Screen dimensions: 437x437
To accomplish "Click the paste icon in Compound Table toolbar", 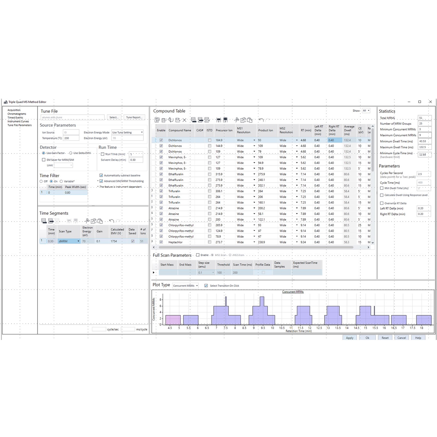I will point(250,120).
